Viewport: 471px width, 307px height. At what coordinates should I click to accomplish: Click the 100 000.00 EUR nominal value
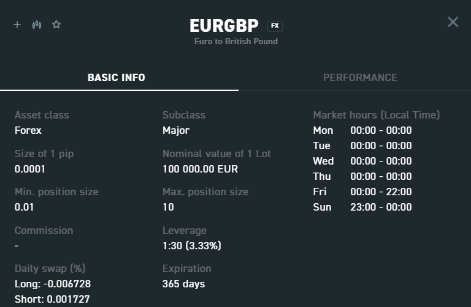coord(200,169)
